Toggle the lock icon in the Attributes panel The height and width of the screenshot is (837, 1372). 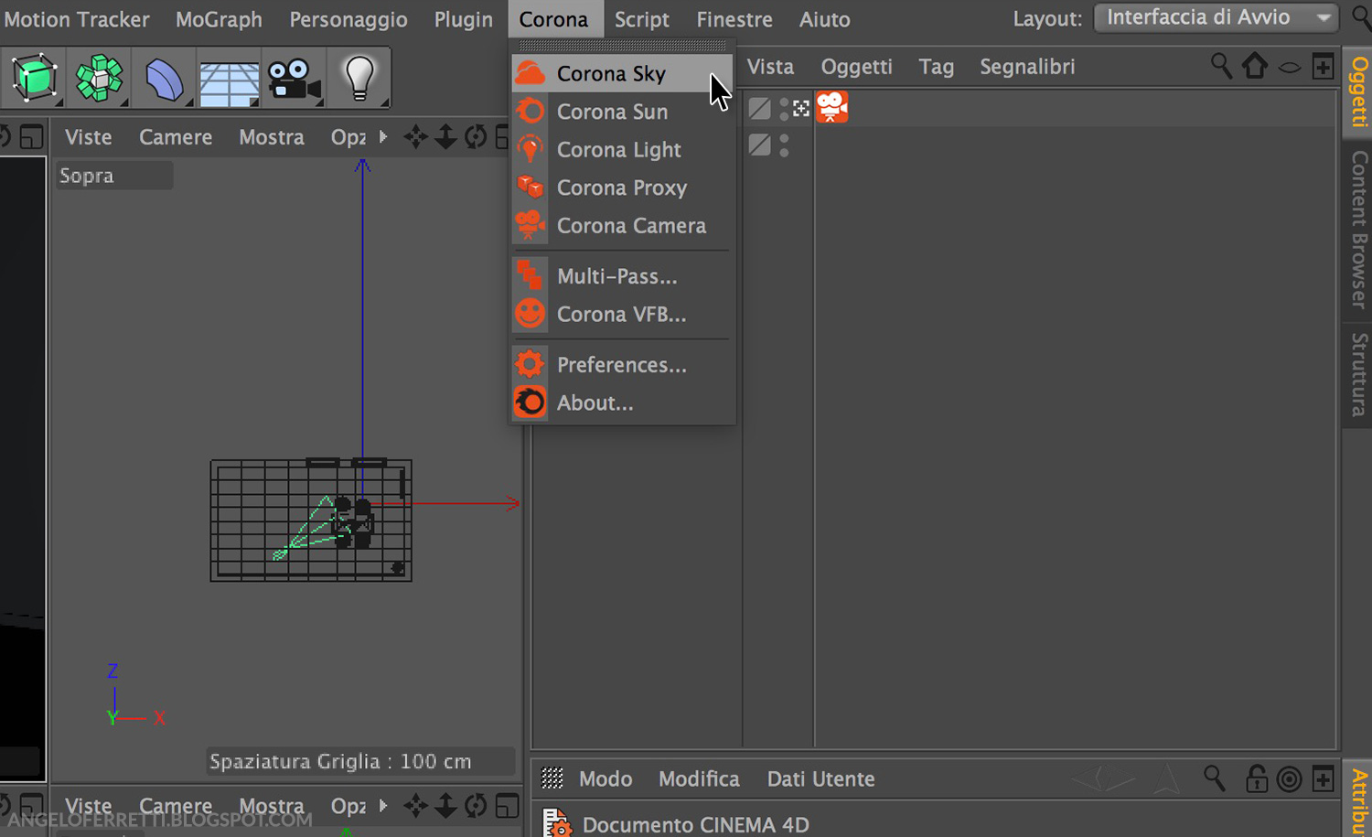coord(1257,778)
